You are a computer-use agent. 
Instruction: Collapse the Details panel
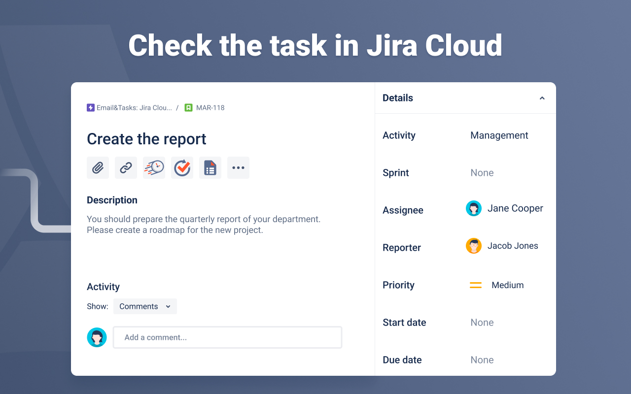pyautogui.click(x=542, y=98)
